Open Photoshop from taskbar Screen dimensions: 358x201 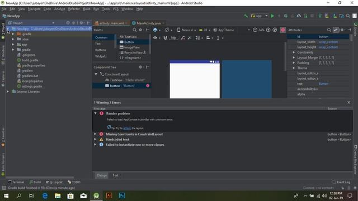pyautogui.click(x=122, y=196)
